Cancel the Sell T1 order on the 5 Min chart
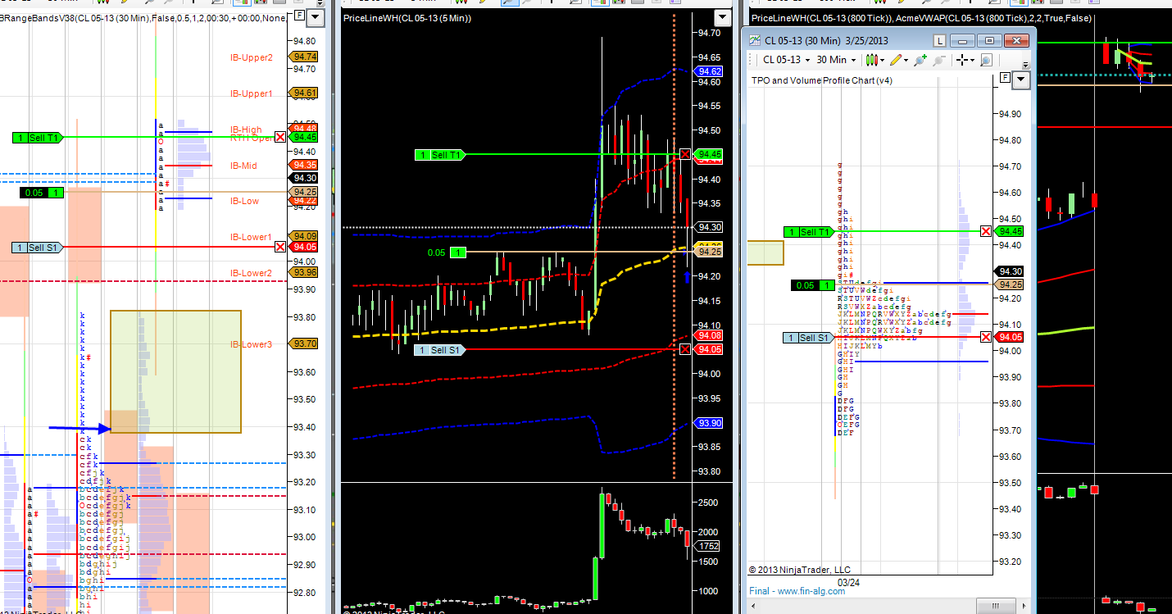Image resolution: width=1172 pixels, height=614 pixels. [685, 154]
